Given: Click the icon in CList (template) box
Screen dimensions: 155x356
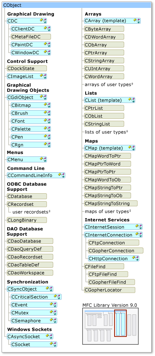Looking at the screenshot, I should pyautogui.click(x=132, y=100).
